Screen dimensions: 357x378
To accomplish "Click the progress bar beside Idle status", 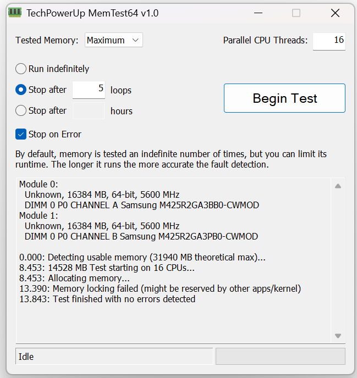I will [281, 357].
